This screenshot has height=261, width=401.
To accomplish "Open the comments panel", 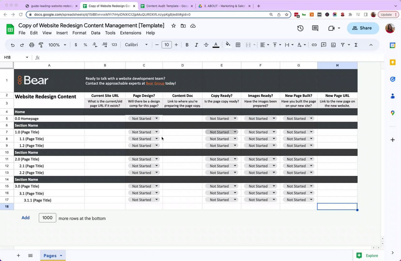I will coord(315,28).
